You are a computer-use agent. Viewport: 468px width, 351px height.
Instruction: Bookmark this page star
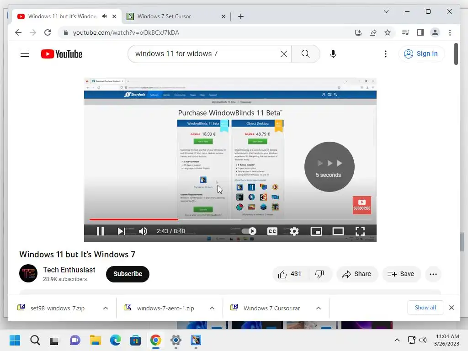tap(388, 32)
